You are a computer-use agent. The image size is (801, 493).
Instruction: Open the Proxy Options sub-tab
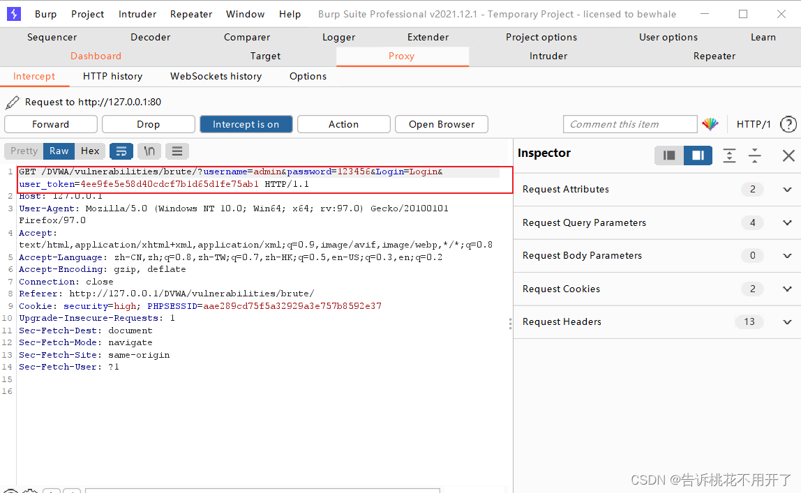coord(308,77)
